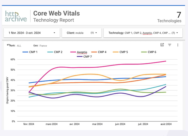Click the févr. 2024 axis label
The image size is (188, 136).
(29, 124)
